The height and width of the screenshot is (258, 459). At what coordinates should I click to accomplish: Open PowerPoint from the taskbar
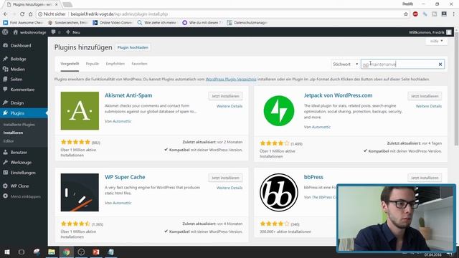pos(96,252)
